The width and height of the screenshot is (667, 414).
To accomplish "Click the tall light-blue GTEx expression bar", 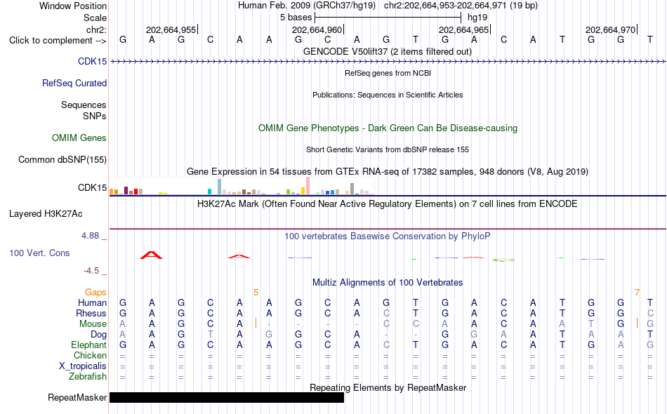I will coord(220,187).
